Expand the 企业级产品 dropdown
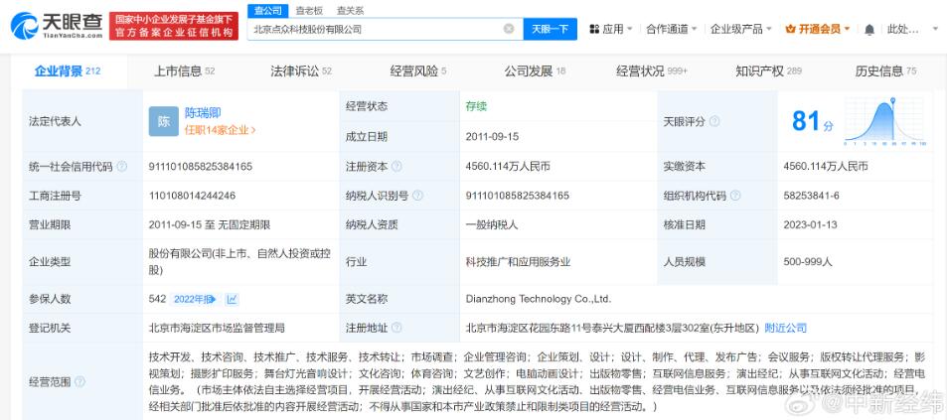The image size is (947, 420). pos(741,30)
